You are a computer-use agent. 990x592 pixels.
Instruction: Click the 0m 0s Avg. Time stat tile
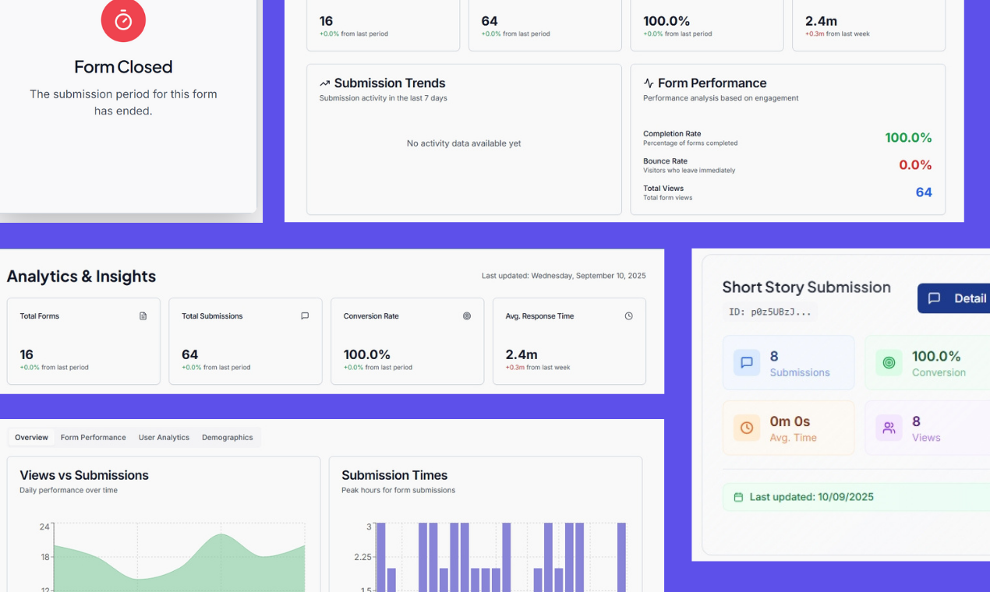[788, 428]
